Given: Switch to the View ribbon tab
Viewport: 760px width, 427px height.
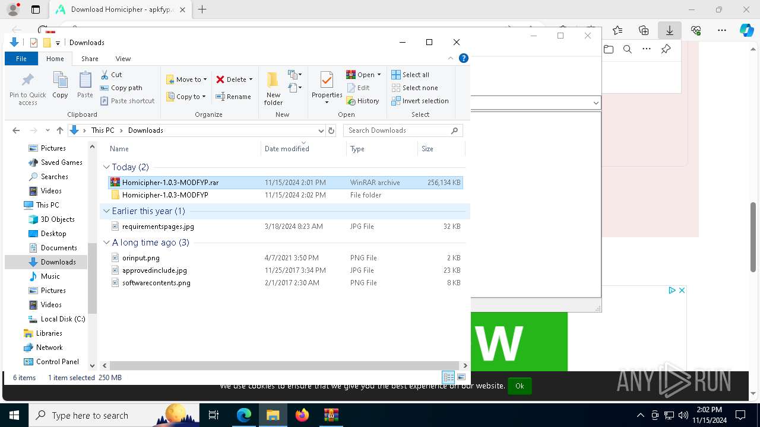Looking at the screenshot, I should (x=123, y=59).
